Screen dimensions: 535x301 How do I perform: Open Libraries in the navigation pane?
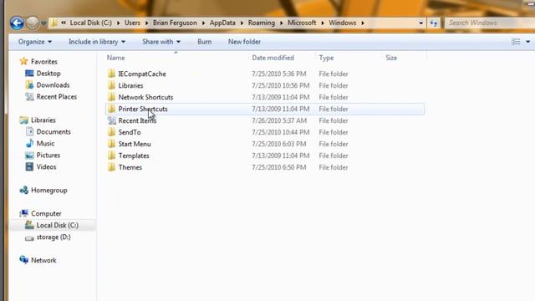(43, 120)
